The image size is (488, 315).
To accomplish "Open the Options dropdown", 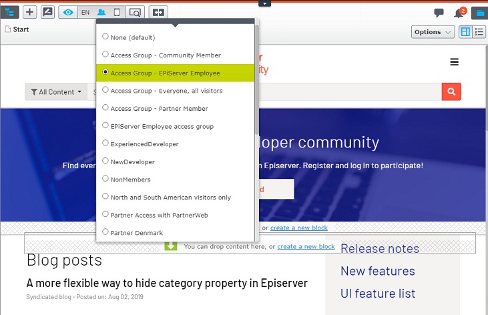I will (x=433, y=32).
